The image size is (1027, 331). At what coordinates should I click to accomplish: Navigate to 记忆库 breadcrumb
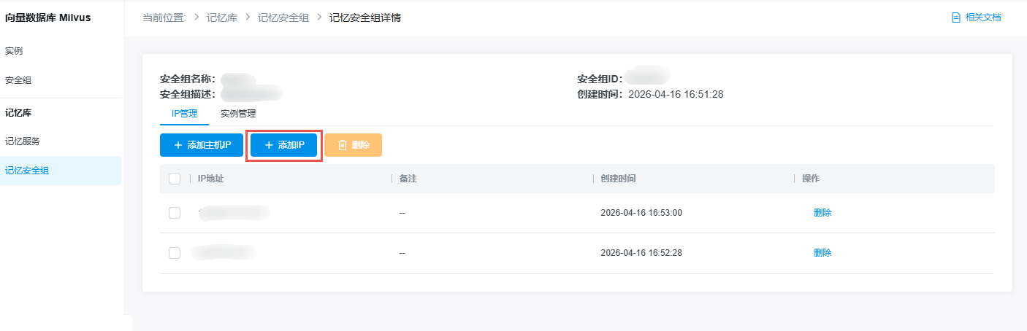[221, 17]
